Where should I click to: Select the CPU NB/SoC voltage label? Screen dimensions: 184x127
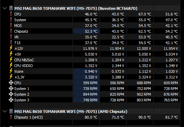pyautogui.click(x=24, y=60)
